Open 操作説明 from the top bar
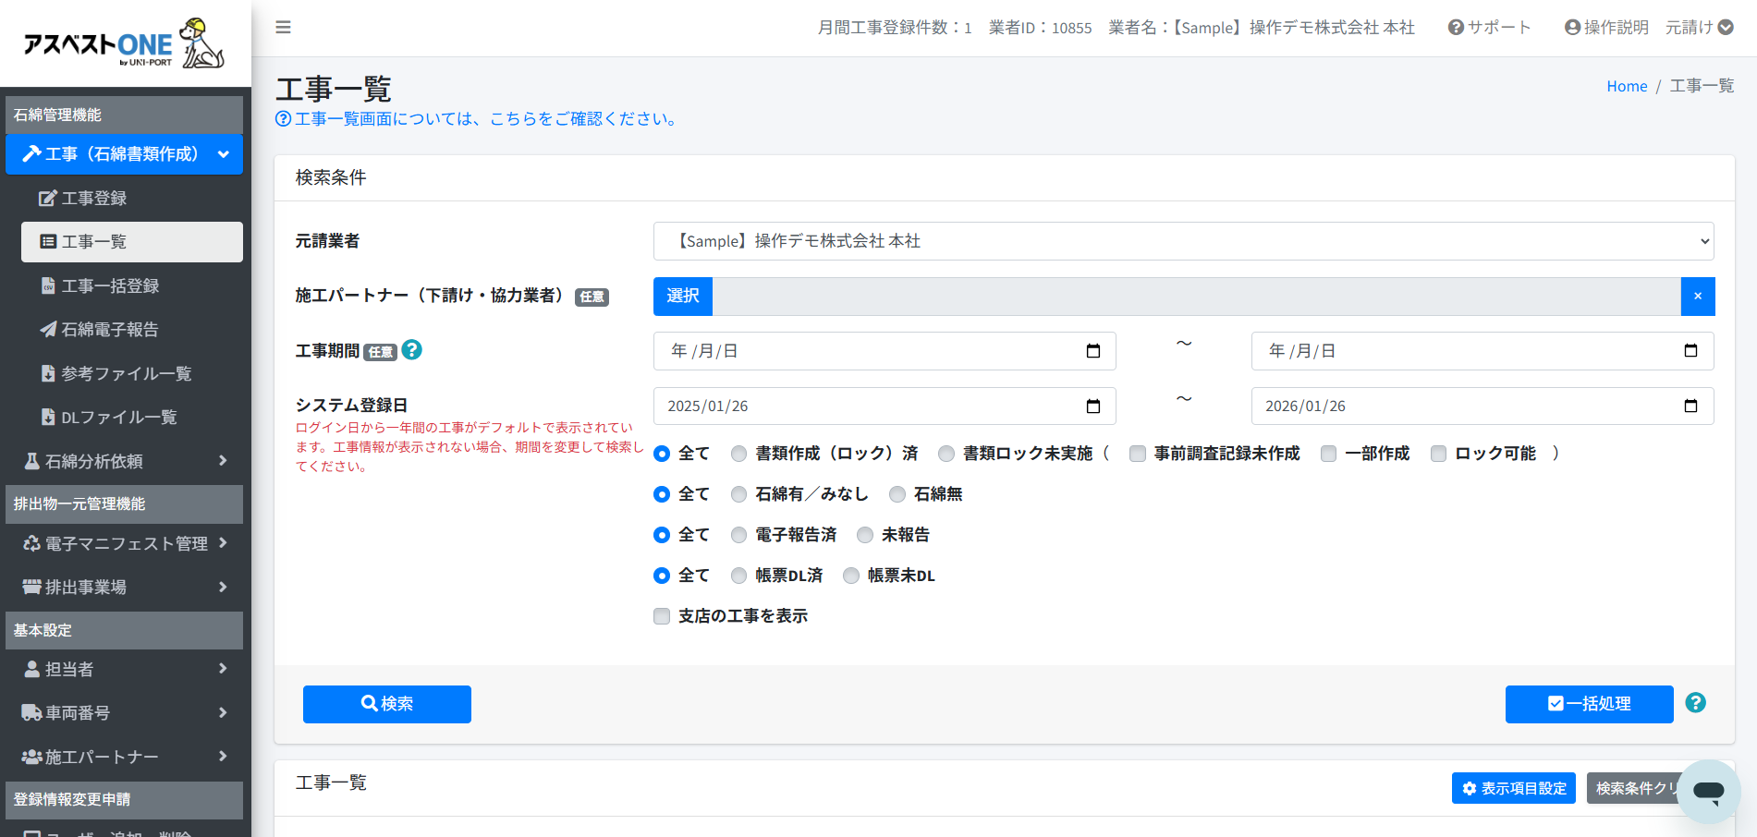This screenshot has height=837, width=1757. pos(1606,28)
